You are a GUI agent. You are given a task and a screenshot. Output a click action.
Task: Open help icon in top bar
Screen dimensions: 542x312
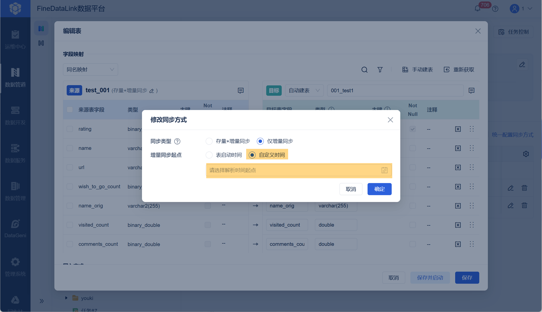[x=495, y=9]
